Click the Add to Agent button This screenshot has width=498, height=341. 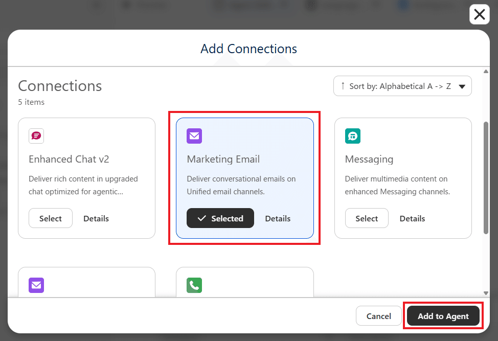pos(443,316)
